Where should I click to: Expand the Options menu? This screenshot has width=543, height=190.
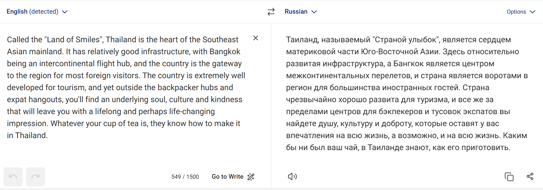[516, 12]
